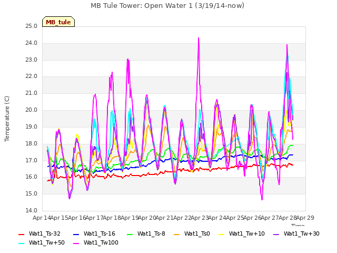Click the blue Wat1_Ts-16 legend swatch
Screen dimensions: 337x253
pos(76,234)
